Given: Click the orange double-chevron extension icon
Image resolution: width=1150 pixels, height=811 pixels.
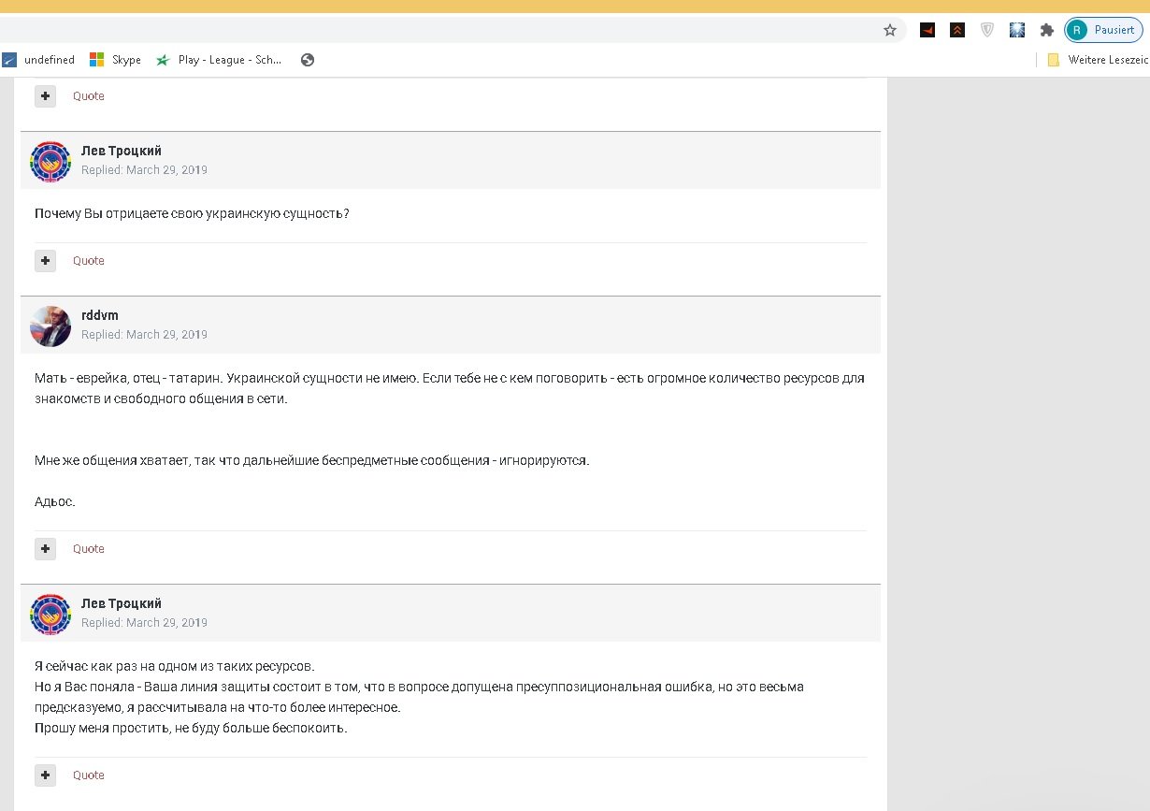Looking at the screenshot, I should [x=956, y=30].
